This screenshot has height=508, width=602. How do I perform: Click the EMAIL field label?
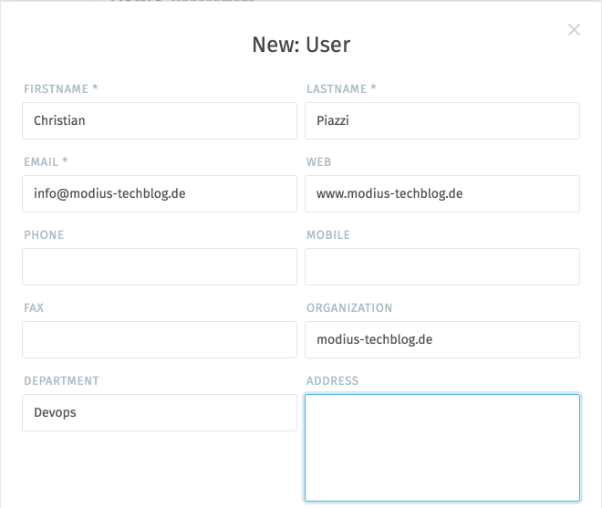click(x=46, y=162)
